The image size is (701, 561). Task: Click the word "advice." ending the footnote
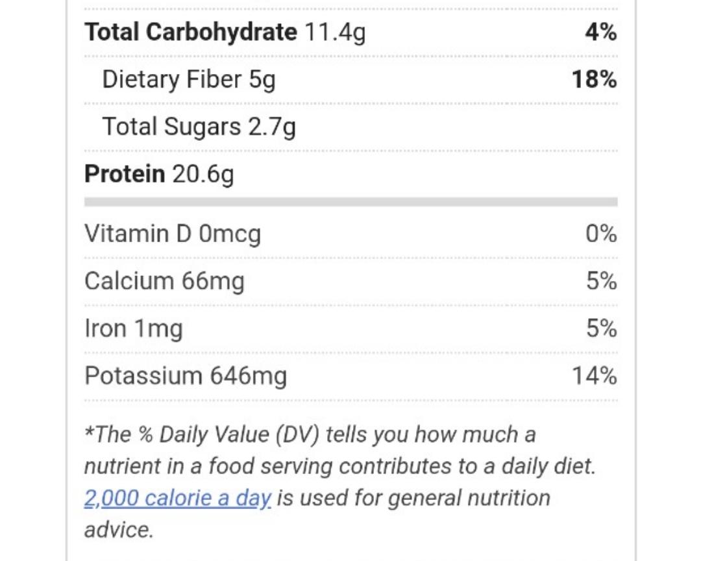[x=119, y=530]
